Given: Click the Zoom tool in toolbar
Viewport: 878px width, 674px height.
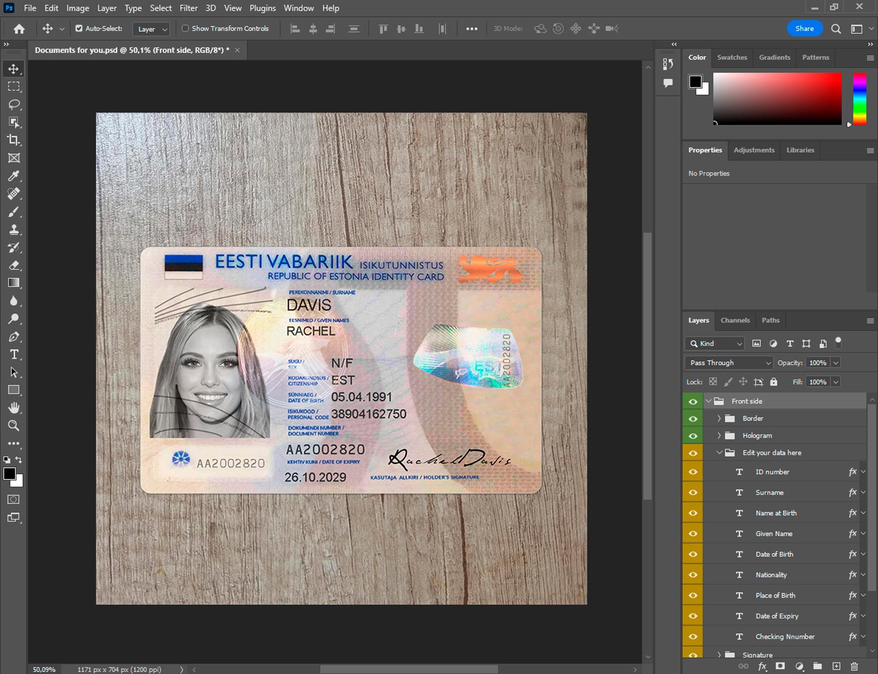Looking at the screenshot, I should click(13, 426).
